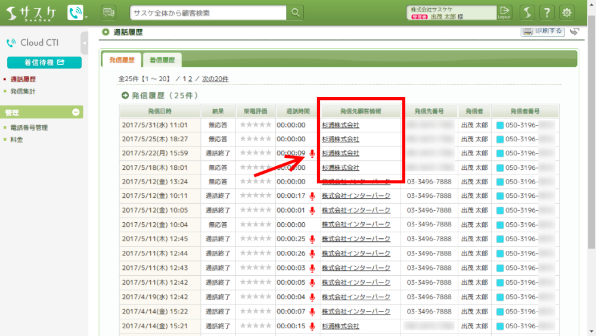Switch to the 着信履歴 tab
596x336 pixels.
pos(162,60)
